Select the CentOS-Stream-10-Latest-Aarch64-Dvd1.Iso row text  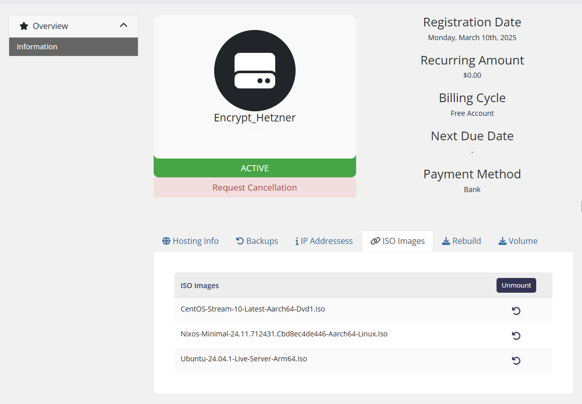point(253,309)
